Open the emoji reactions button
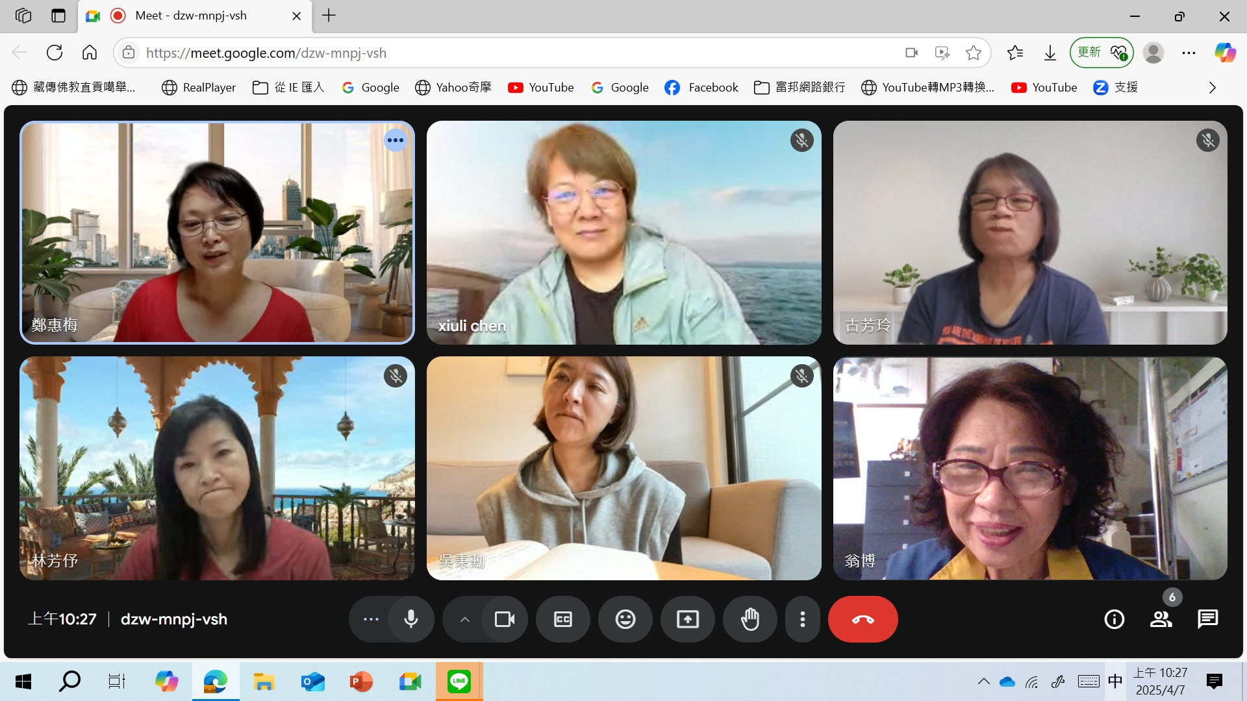 pyautogui.click(x=625, y=619)
